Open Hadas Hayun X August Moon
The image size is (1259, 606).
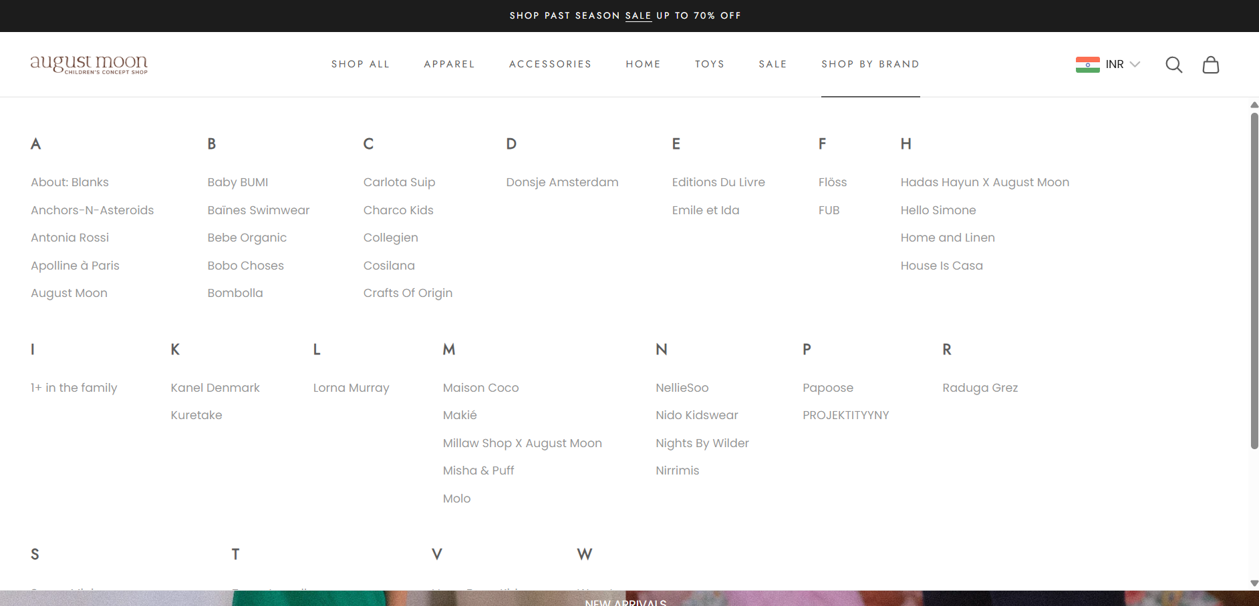[984, 182]
